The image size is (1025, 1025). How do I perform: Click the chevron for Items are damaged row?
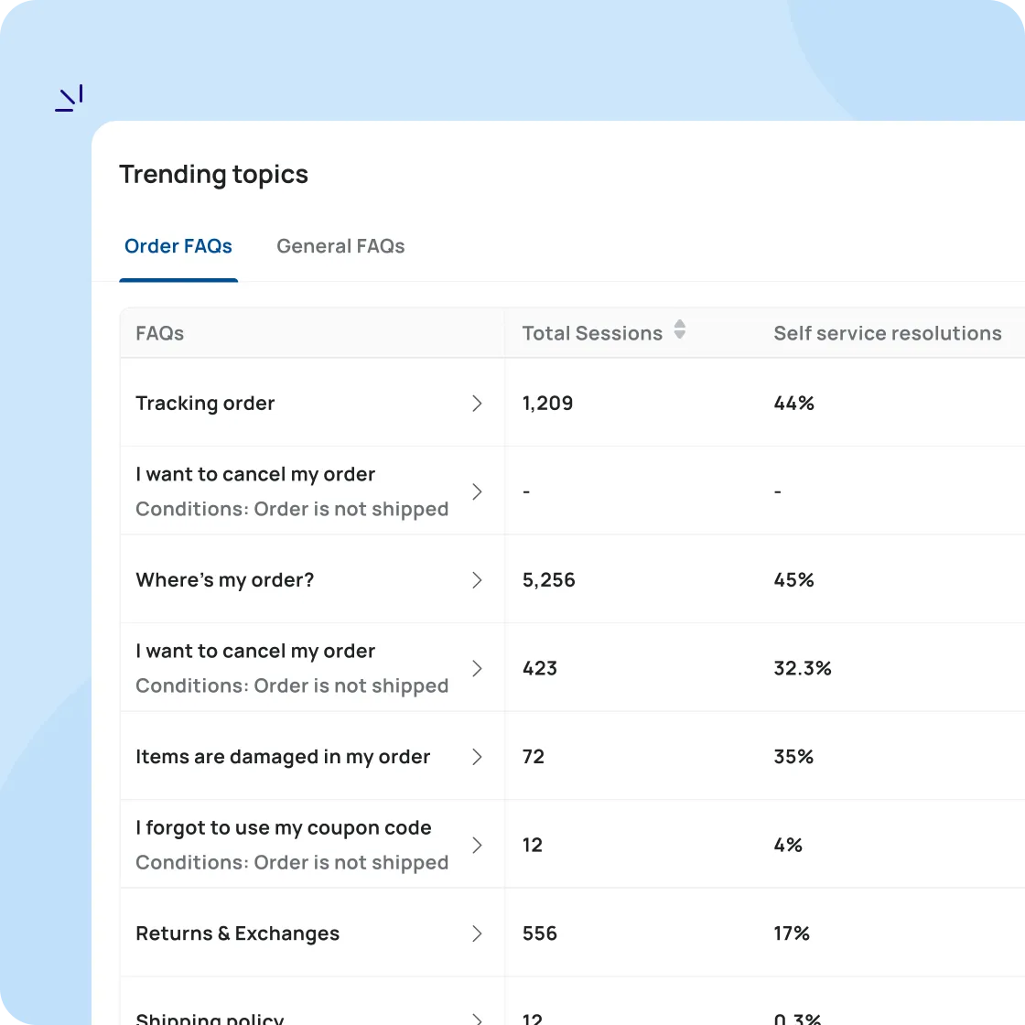477,757
